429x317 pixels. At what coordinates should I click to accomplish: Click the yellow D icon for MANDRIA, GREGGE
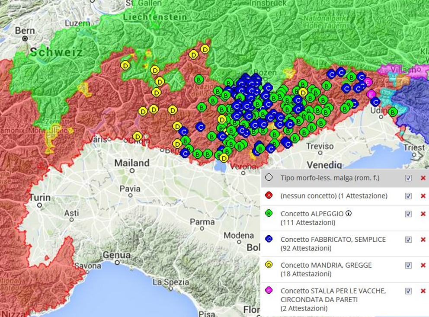(269, 265)
